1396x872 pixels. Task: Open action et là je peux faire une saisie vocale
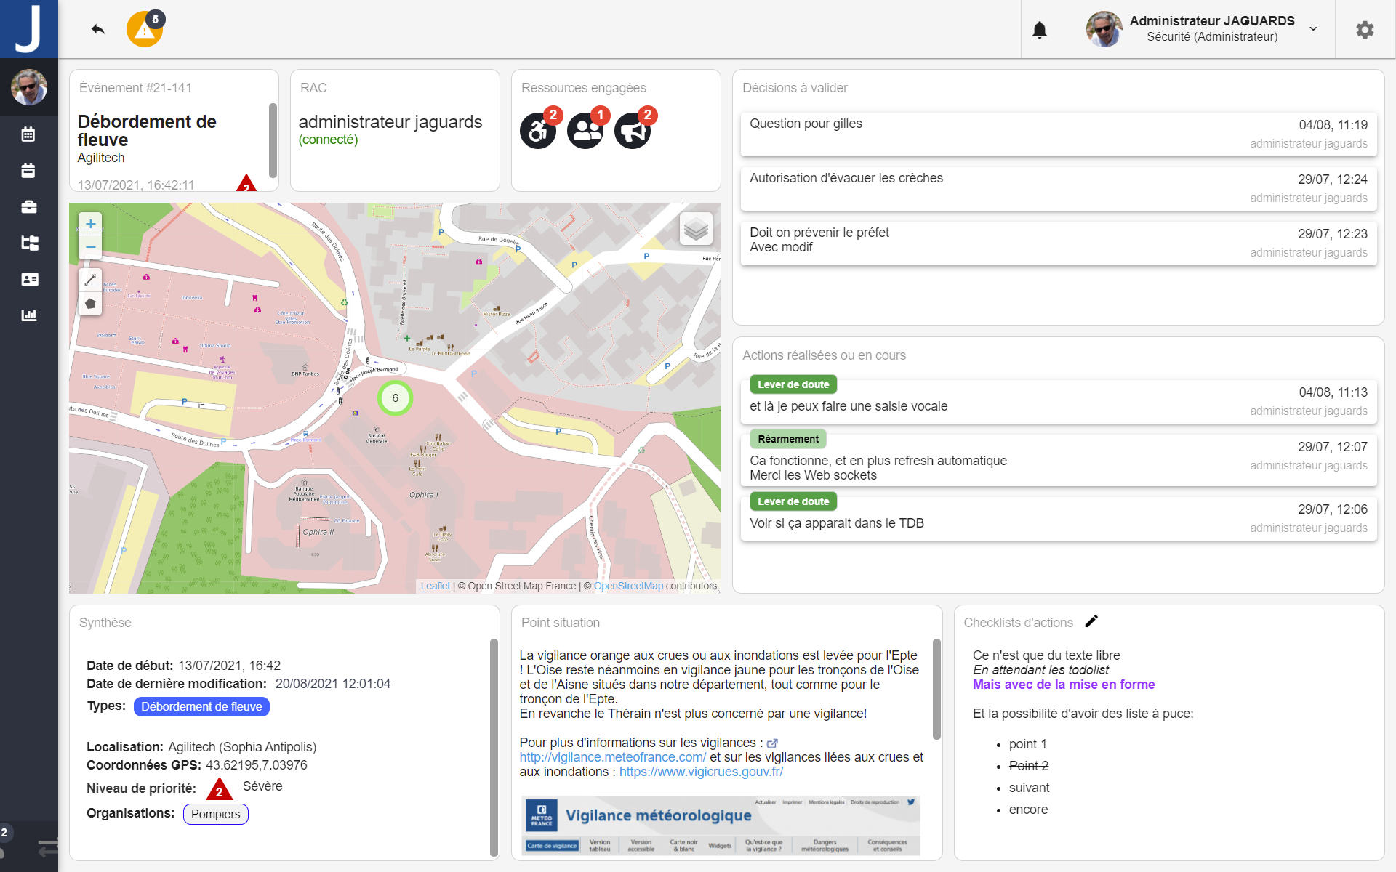pos(1059,400)
